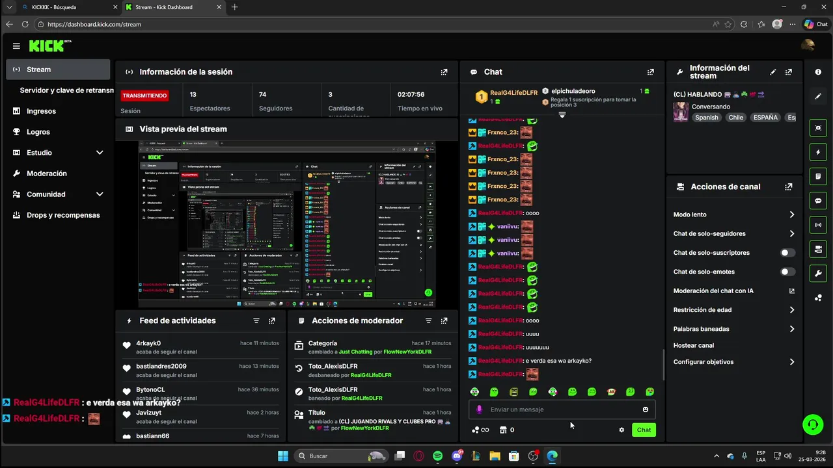The image size is (833, 468).
Task: Click the shop icon below message box
Action: [x=502, y=430]
